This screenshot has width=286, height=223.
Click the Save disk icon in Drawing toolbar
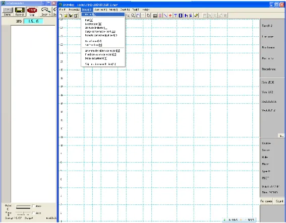tap(71, 16)
